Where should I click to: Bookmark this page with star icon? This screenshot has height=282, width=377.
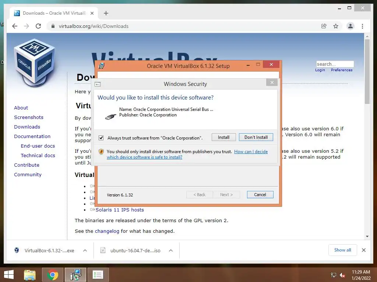point(336,26)
